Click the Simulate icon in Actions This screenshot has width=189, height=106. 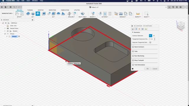100,14
